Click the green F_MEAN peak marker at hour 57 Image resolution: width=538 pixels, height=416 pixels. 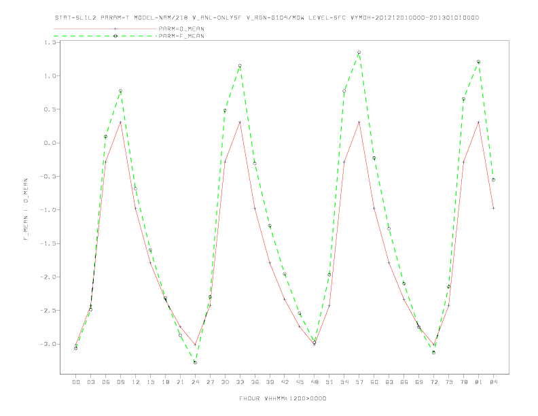pos(359,52)
